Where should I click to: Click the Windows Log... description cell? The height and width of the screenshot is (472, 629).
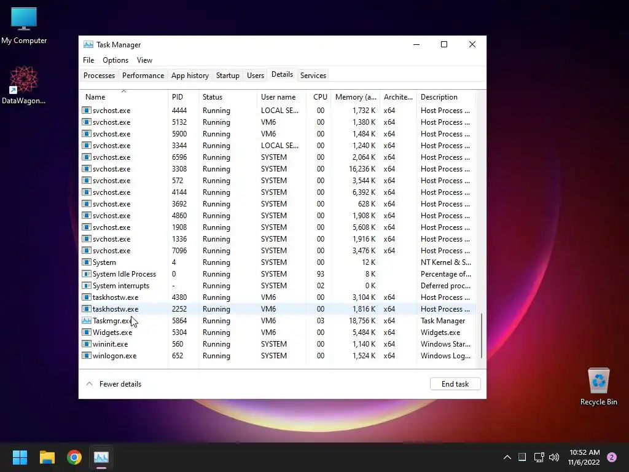446,356
